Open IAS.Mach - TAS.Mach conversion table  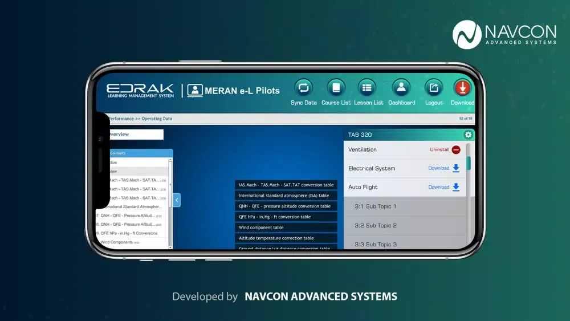(286, 185)
